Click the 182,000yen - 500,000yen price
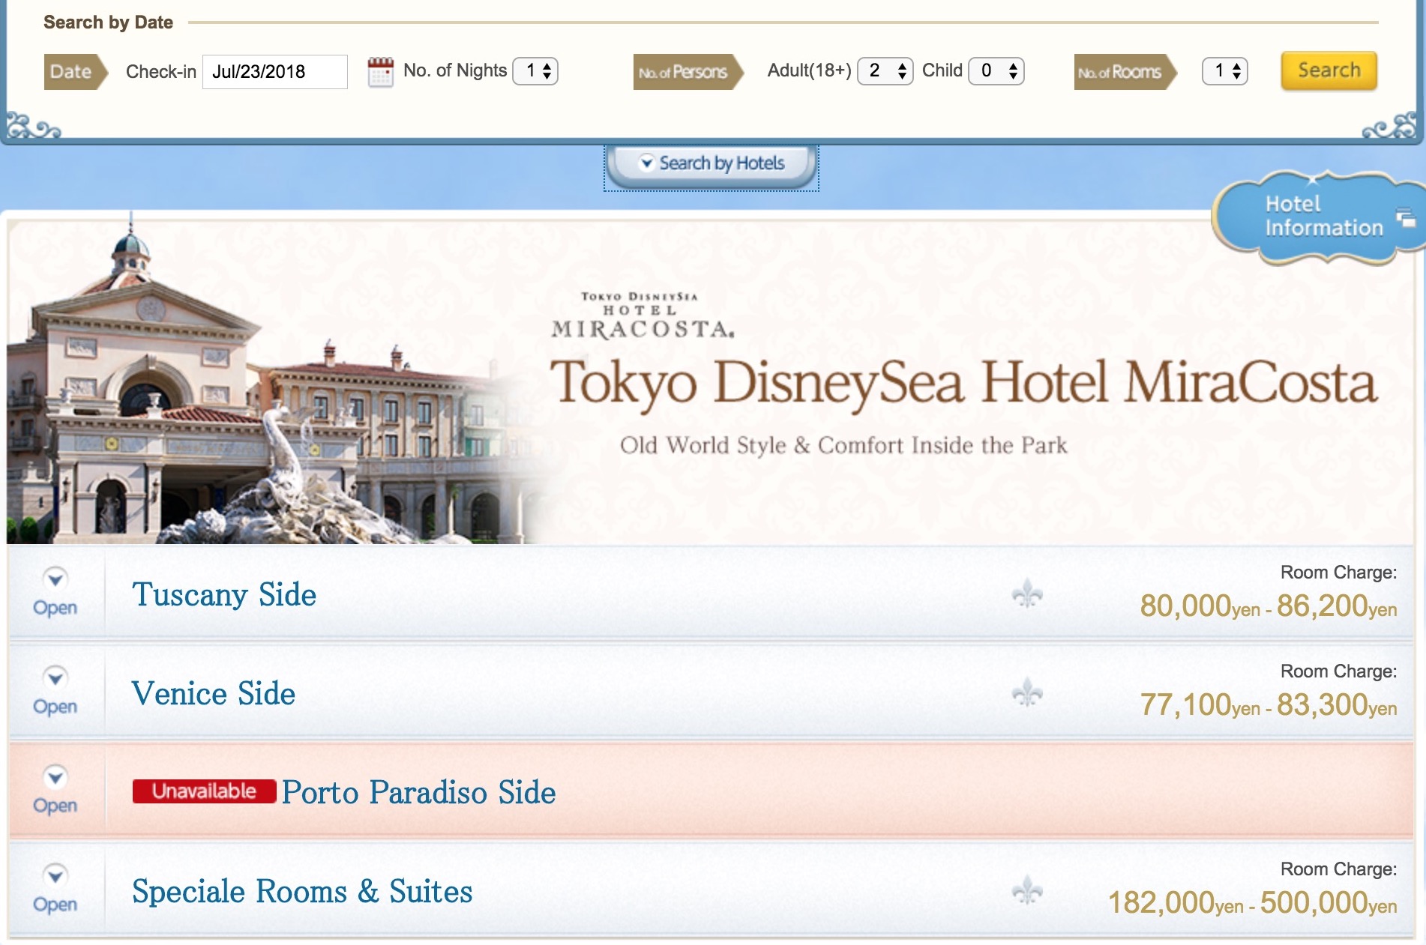1426x945 pixels. point(1252,902)
